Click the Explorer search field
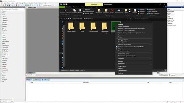184x103 pixels. (x=149, y=19)
